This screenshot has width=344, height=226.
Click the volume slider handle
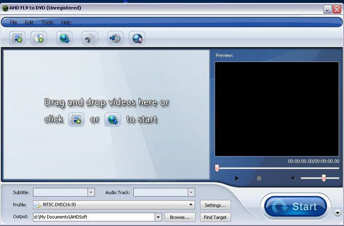coord(323,178)
